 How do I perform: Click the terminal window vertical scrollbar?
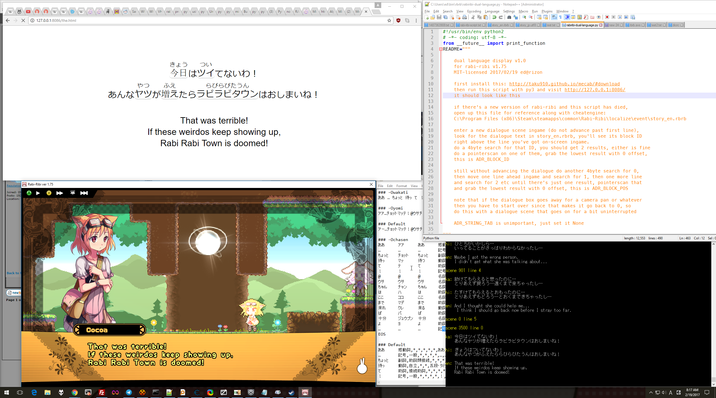point(713,314)
